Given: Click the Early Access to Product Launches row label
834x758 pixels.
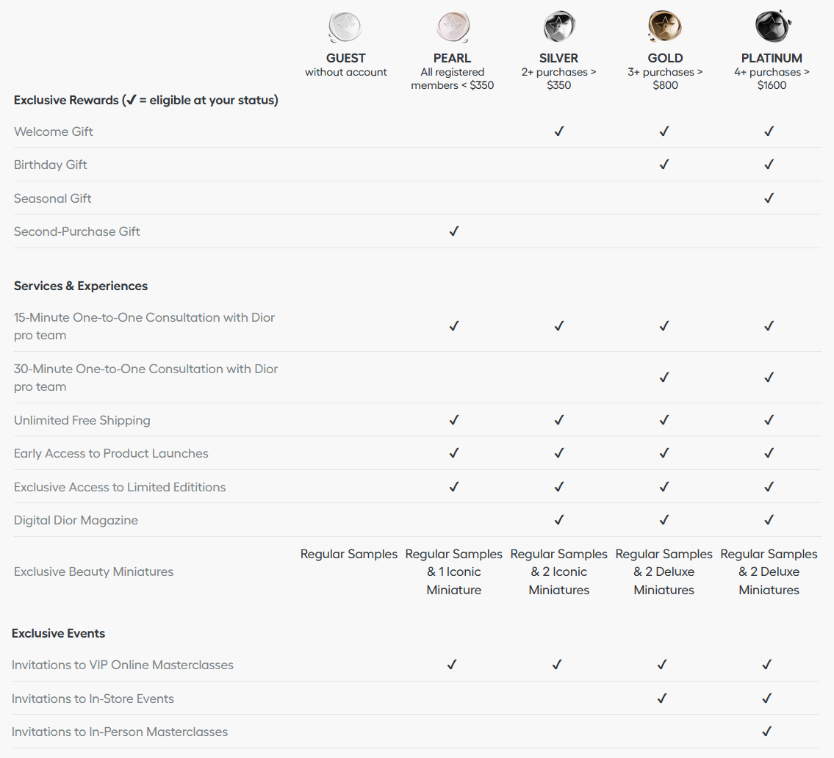Looking at the screenshot, I should coord(111,453).
